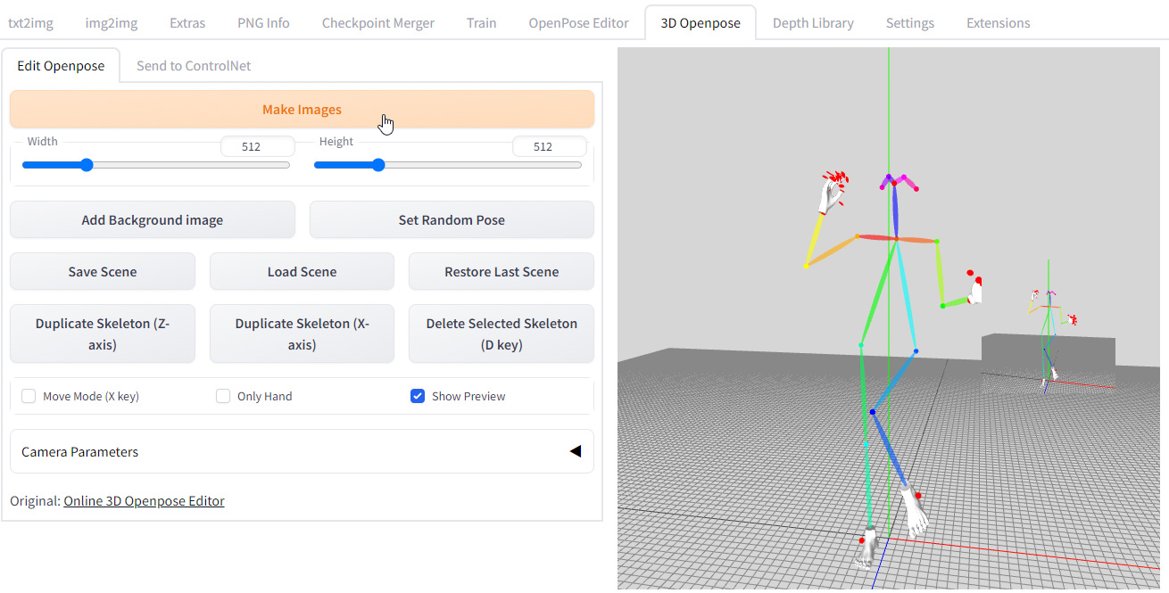The width and height of the screenshot is (1169, 593).
Task: Click the Height value input field
Action: [x=550, y=146]
